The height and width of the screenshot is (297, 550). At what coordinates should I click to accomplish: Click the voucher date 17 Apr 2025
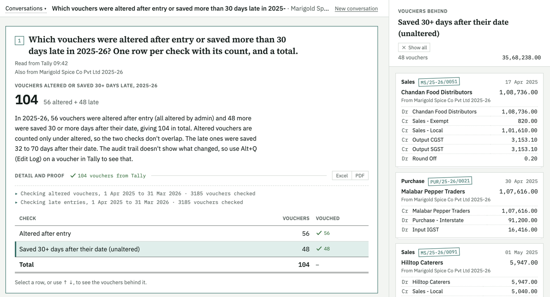tap(521, 82)
